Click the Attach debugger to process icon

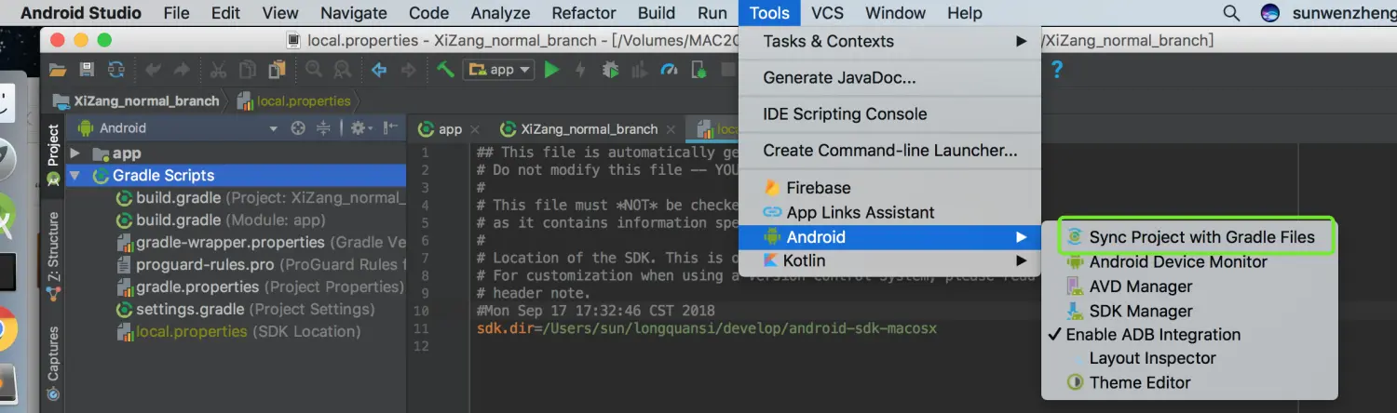(x=698, y=70)
